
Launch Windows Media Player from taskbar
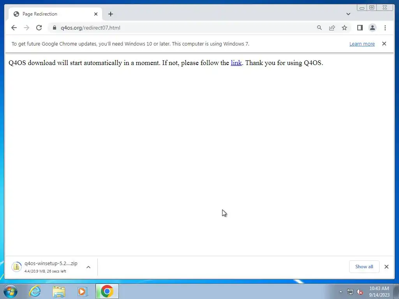tap(83, 291)
